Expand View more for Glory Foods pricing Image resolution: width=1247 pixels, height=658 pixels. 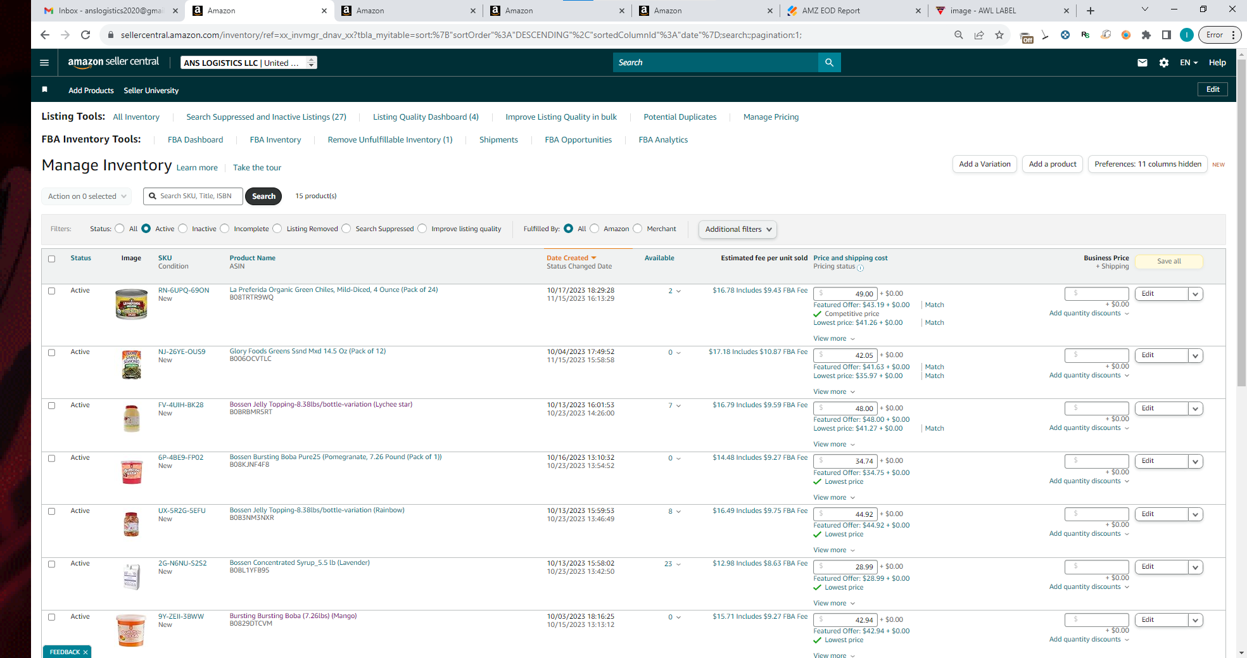click(834, 392)
